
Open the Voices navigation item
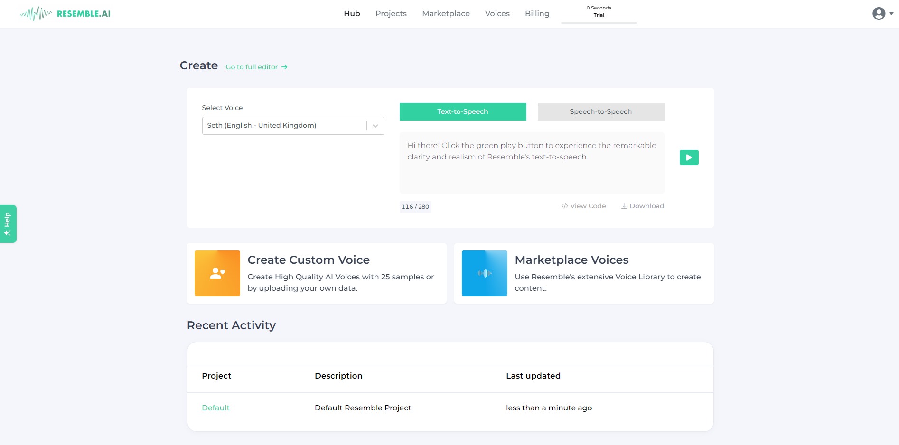point(497,13)
